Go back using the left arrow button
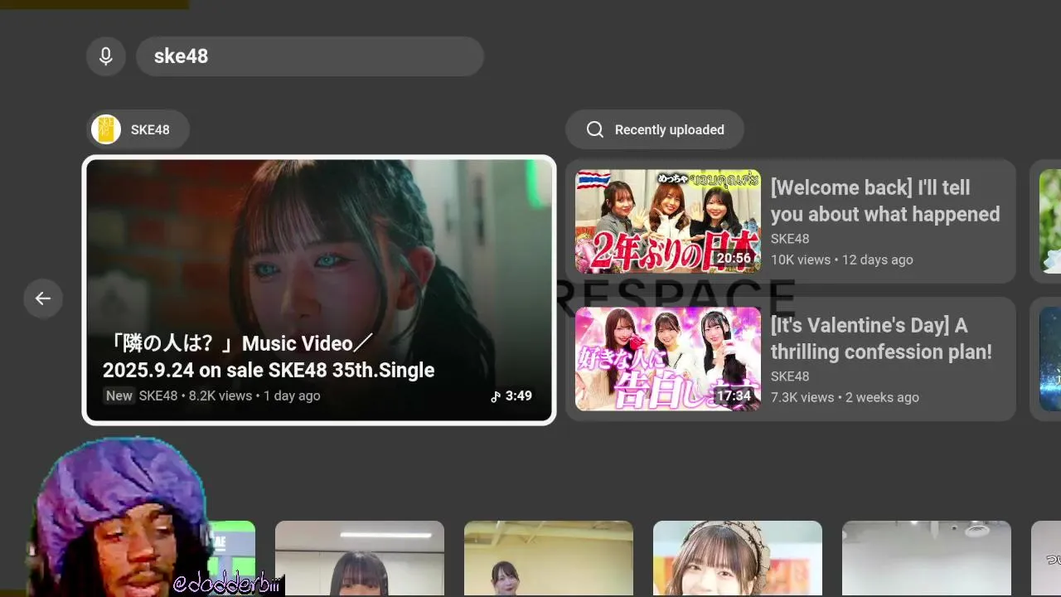This screenshot has height=597, width=1061. pyautogui.click(x=43, y=298)
